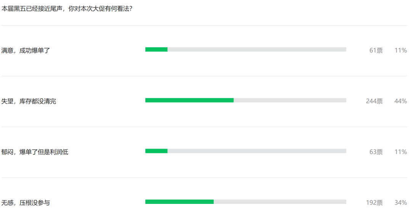Click the green bar for 满意 result
Viewport: 412px width, 218px height.
[156, 50]
